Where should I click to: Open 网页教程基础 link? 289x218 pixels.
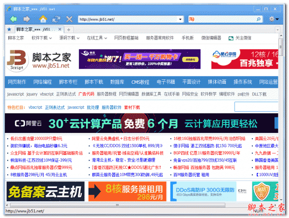[x=126, y=38]
